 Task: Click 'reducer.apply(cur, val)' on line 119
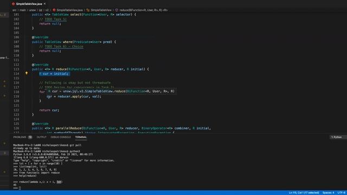79,96
